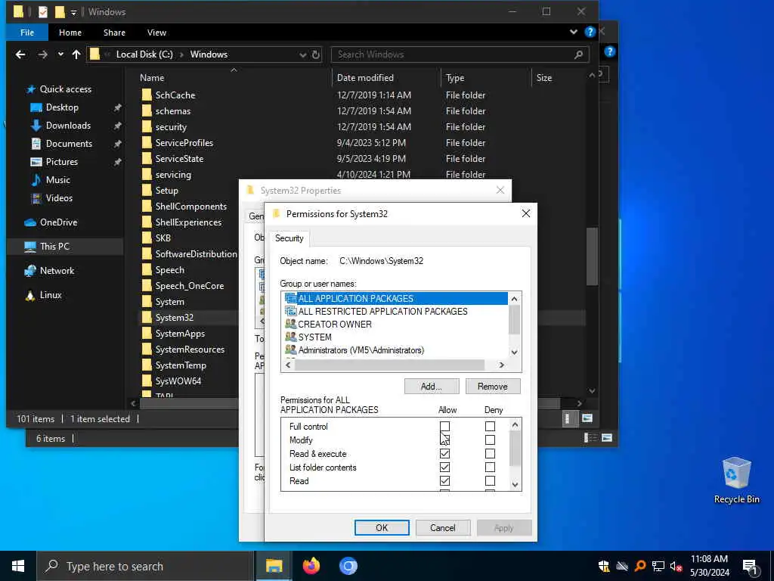Check Deny for Modify
This screenshot has width=774, height=581.
click(490, 440)
